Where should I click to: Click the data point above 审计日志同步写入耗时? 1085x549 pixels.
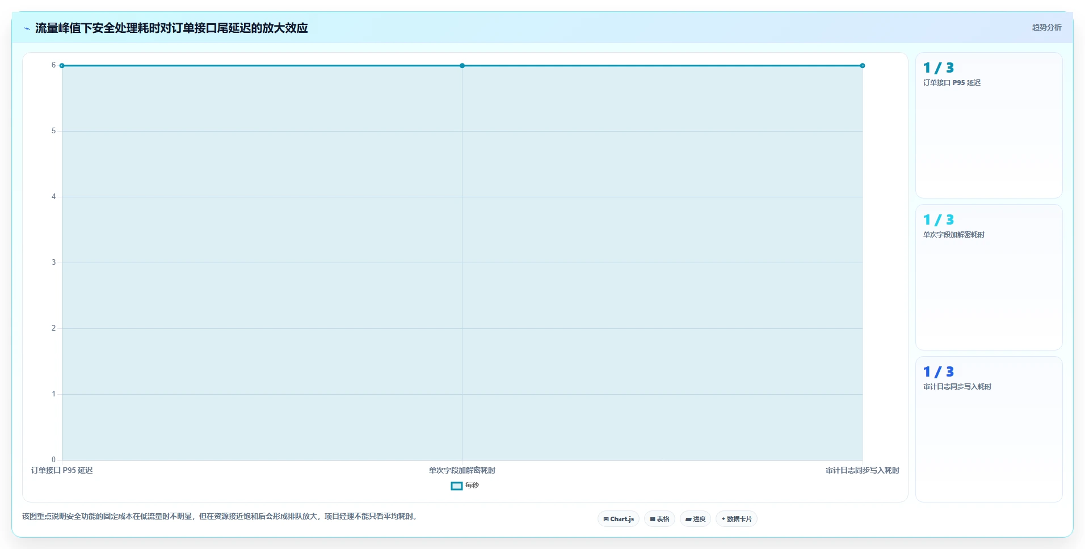point(863,66)
